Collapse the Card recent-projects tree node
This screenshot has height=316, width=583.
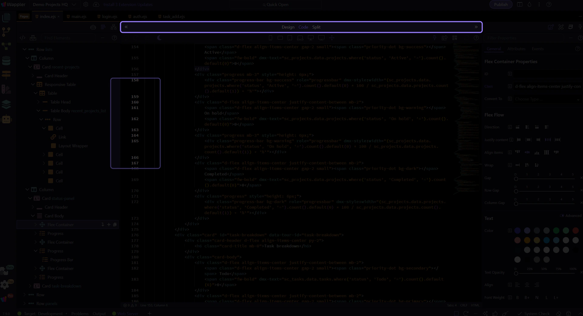[30, 67]
